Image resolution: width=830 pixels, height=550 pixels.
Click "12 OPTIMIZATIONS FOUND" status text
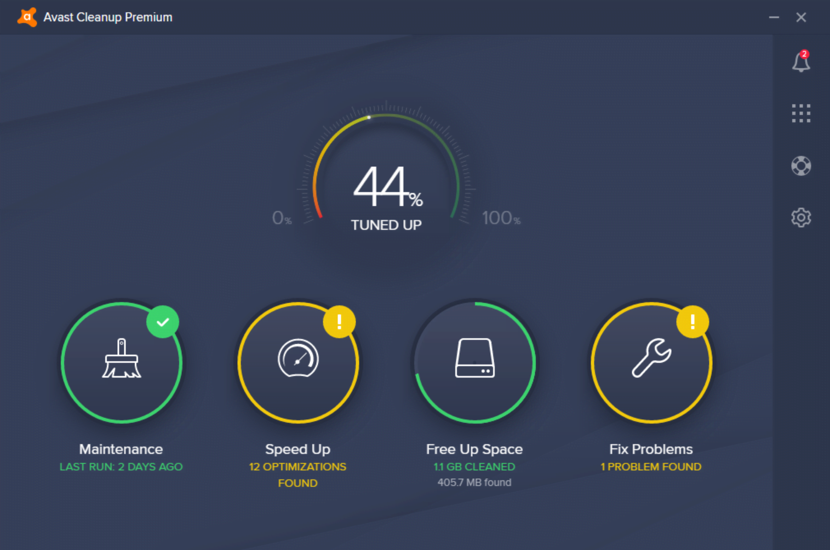pos(298,475)
